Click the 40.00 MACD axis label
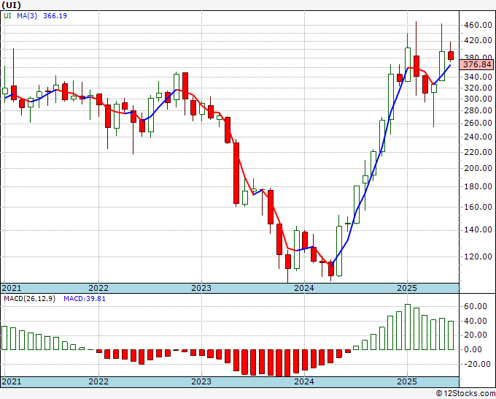The image size is (496, 399). 475,321
